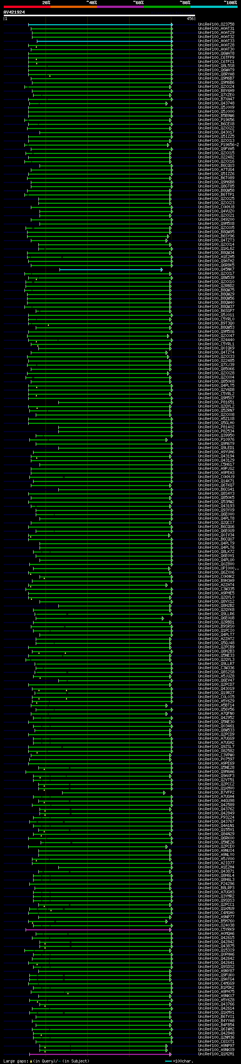Open hit UniRef100_B6CEX8

pos(216,124)
